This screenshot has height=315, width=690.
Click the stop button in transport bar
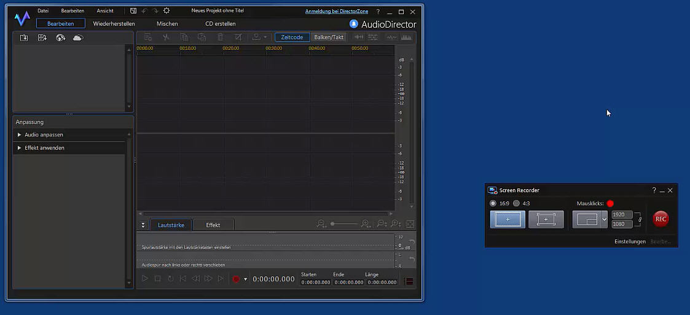click(x=157, y=279)
